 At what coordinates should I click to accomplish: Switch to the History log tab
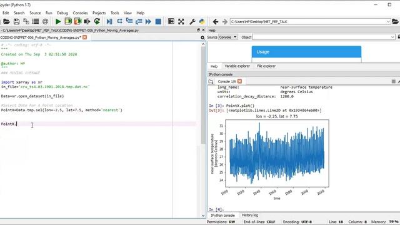(250, 215)
